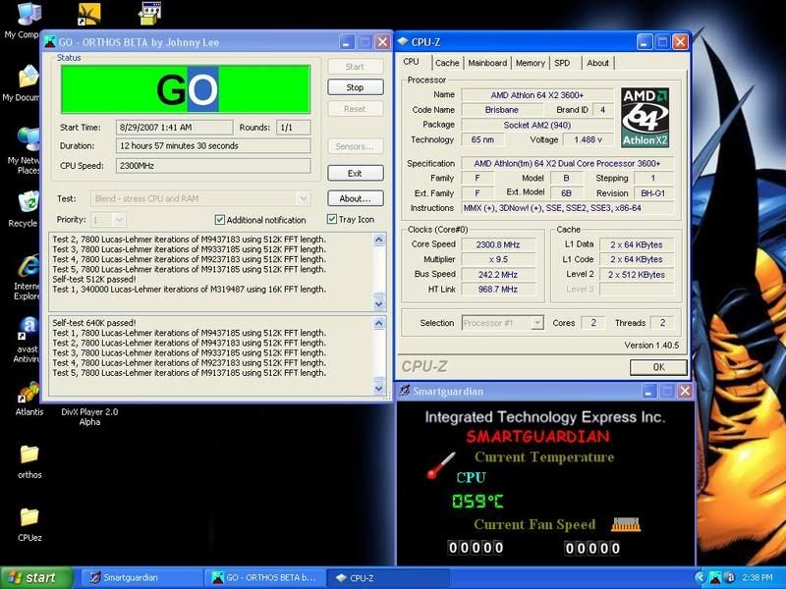786x589 pixels.
Task: Open the Recycle Bin icon
Action: click(28, 202)
